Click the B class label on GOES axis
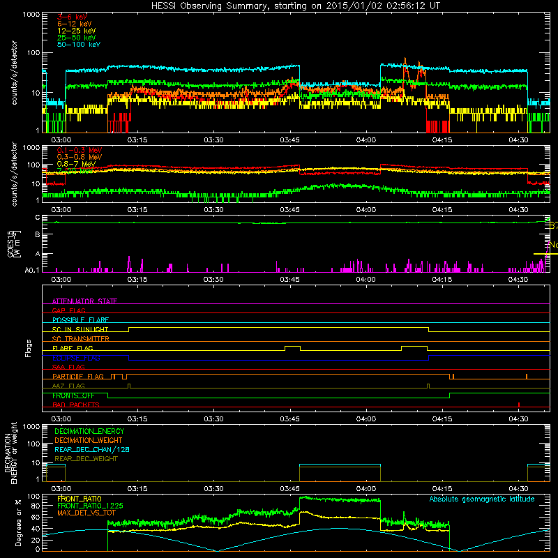 (38, 234)
